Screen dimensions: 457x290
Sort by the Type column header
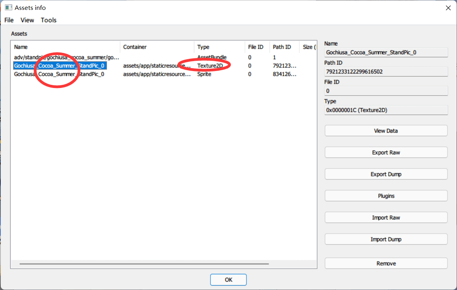[x=219, y=47]
